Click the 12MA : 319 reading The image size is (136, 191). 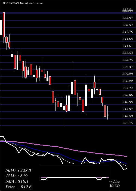[x=17, y=176]
